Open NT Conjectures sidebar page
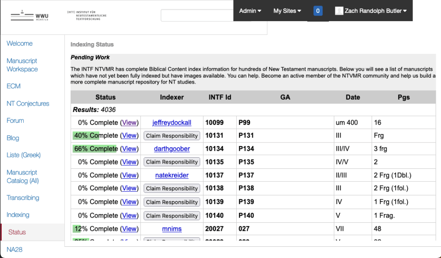 click(28, 103)
